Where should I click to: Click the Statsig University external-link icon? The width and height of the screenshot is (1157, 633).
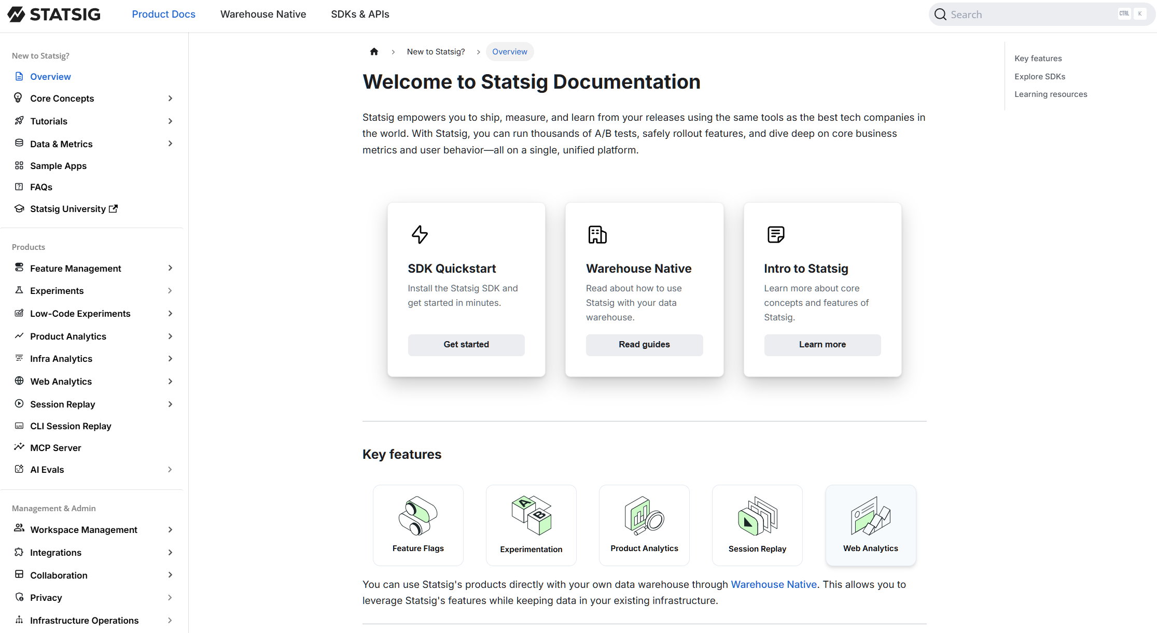114,208
